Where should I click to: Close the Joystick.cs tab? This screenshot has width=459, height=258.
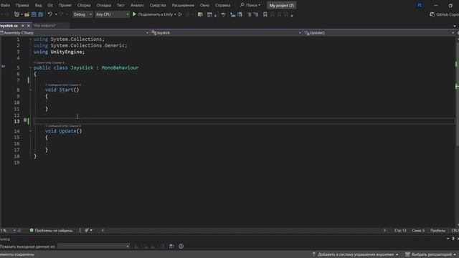pos(29,26)
